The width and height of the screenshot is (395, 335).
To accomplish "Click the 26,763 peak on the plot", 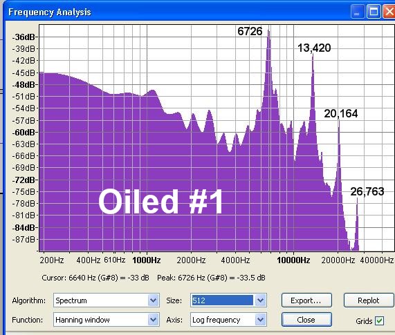I will coord(357,199).
